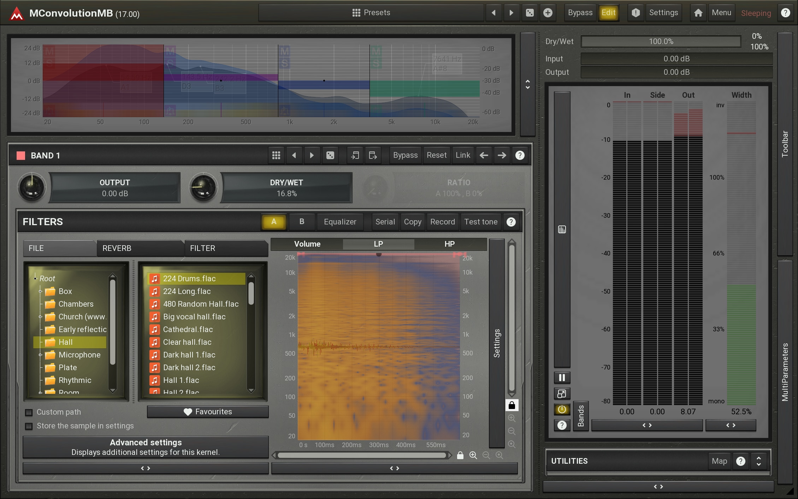Click the plus add-preset icon

(x=548, y=13)
